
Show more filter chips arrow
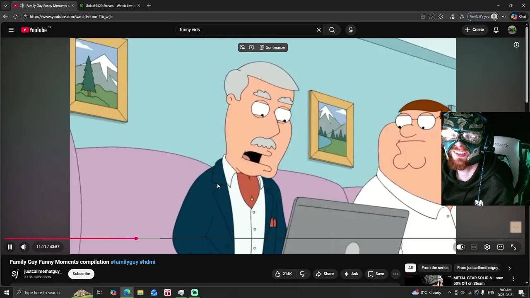(509, 268)
